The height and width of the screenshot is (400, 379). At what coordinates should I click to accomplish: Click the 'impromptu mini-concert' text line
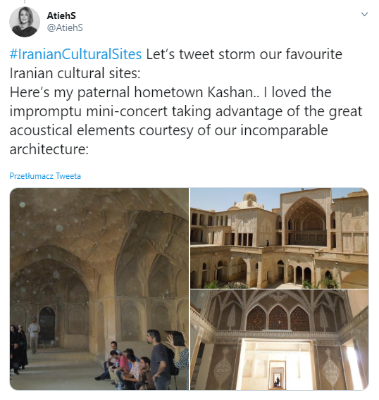coord(186,111)
